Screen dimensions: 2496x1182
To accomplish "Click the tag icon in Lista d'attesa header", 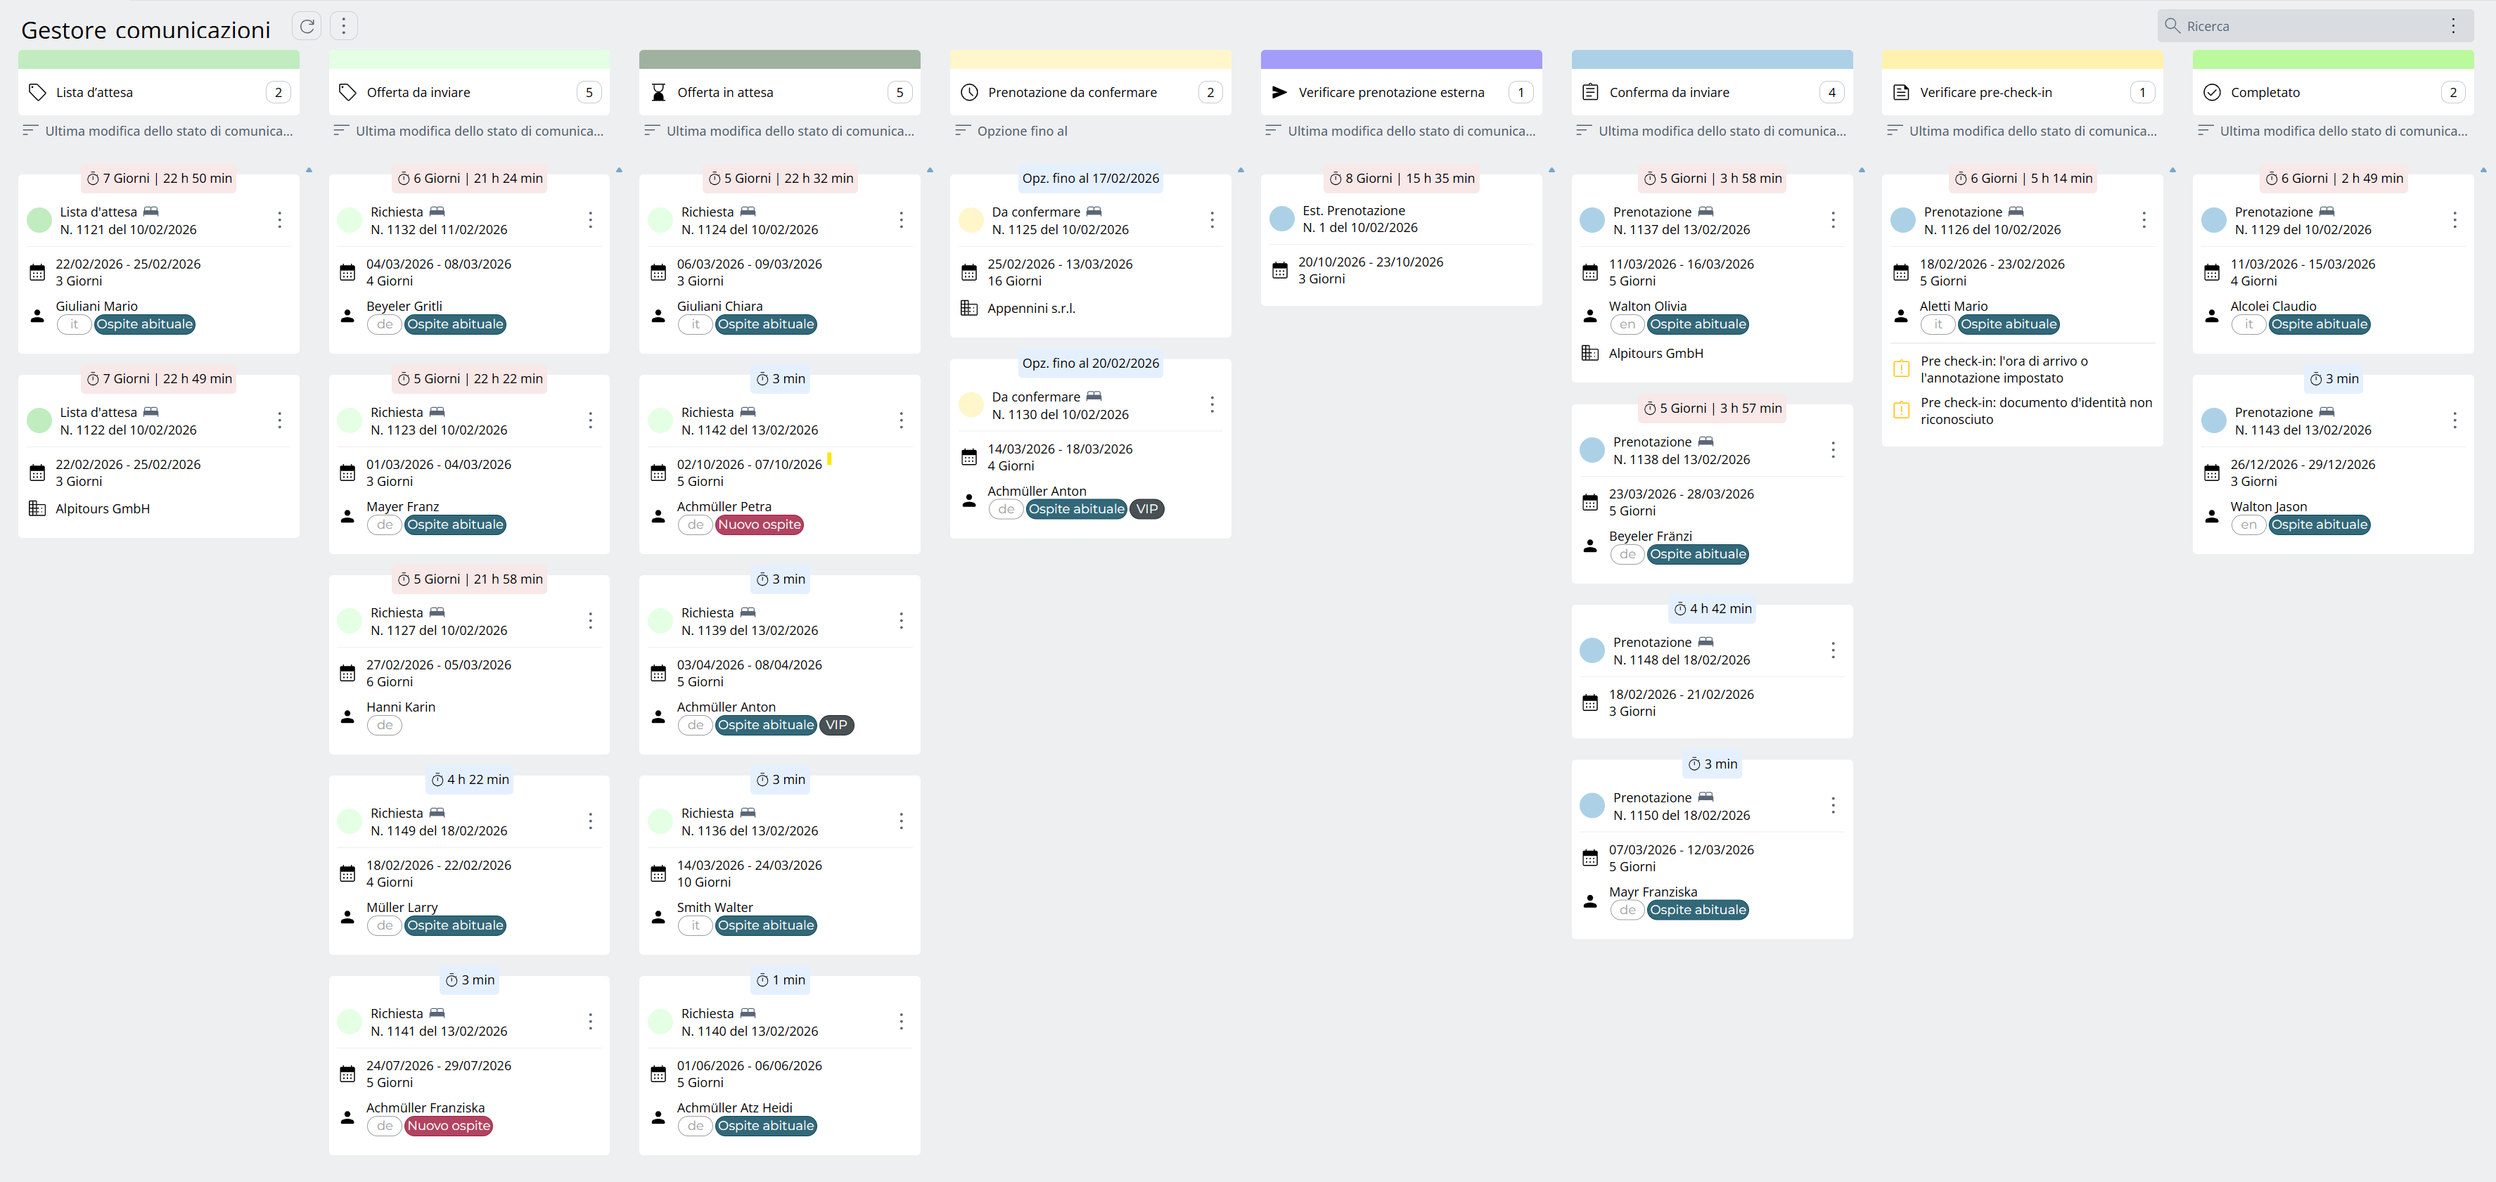I will pos(37,93).
